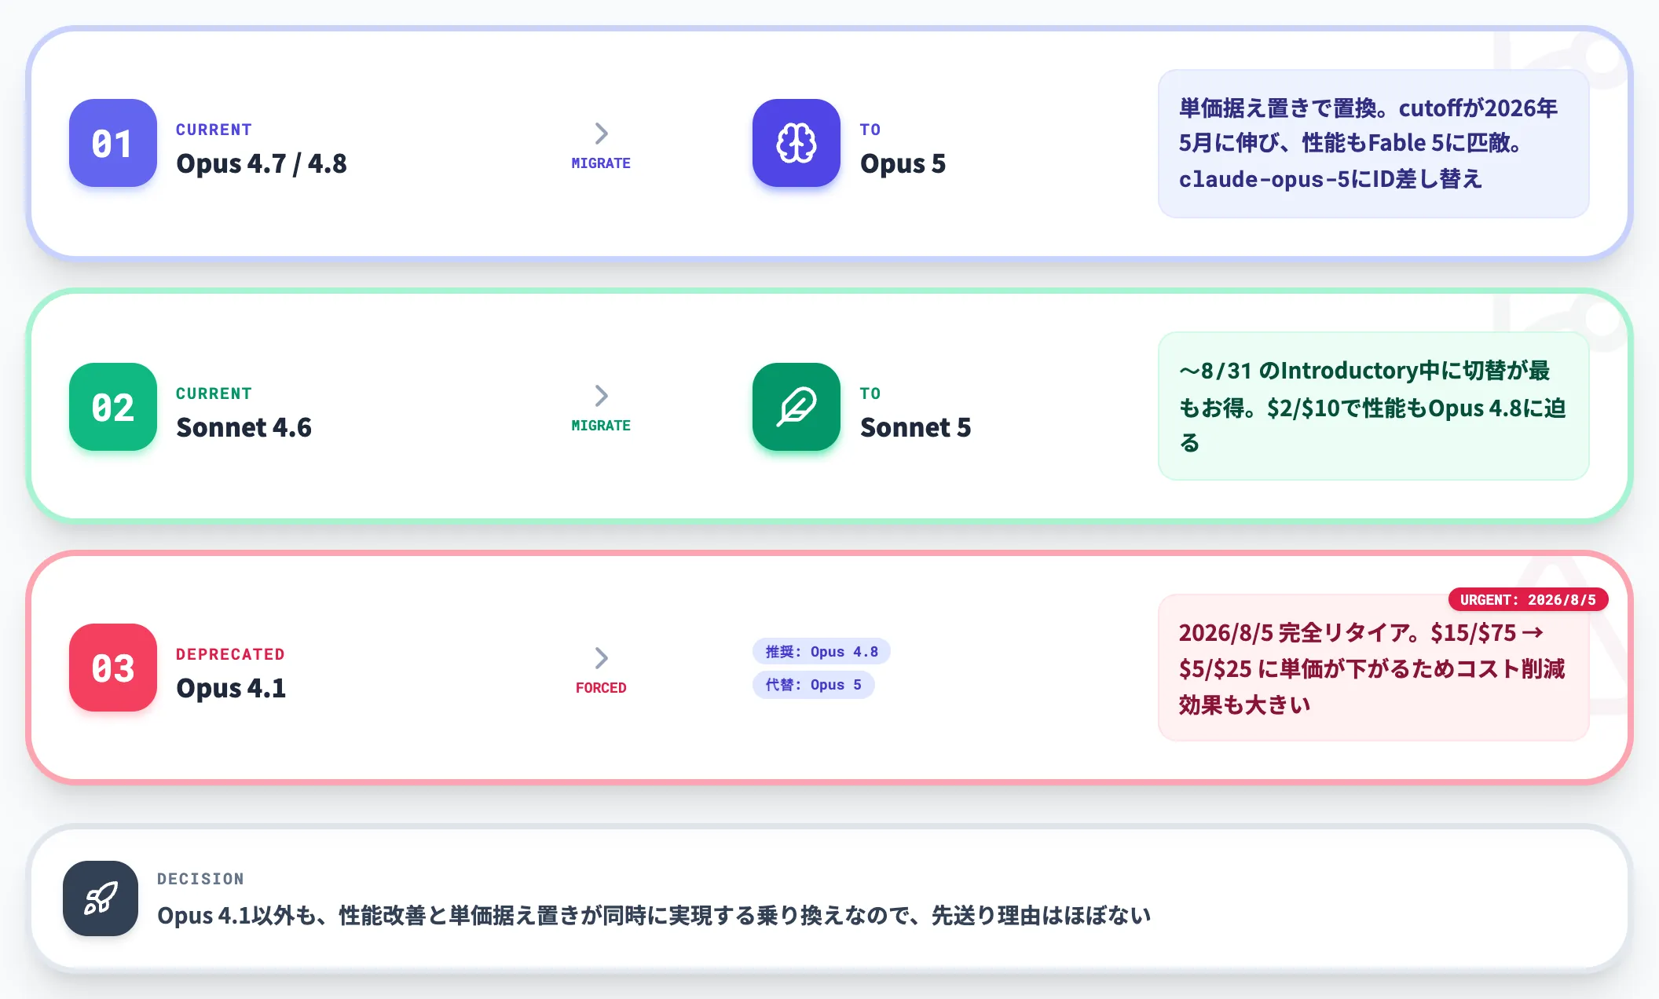Image resolution: width=1659 pixels, height=999 pixels.
Task: Click the chevron arrow above the Opus 5 MIGRATE label
Action: coord(601,134)
